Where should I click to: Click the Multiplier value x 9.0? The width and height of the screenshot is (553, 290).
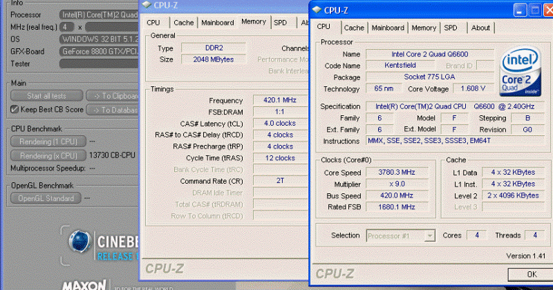point(396,184)
